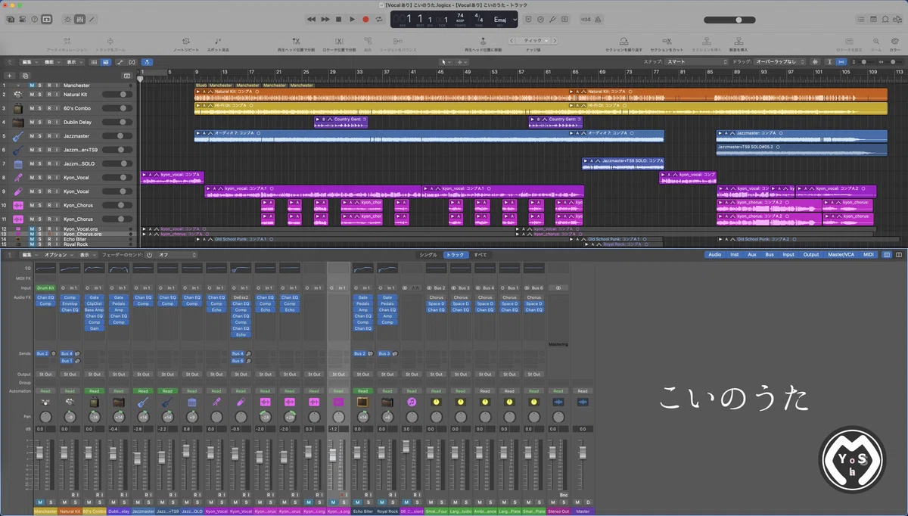908x516 pixels.
Task: Toggle the Cycle loop button
Action: coord(380,19)
